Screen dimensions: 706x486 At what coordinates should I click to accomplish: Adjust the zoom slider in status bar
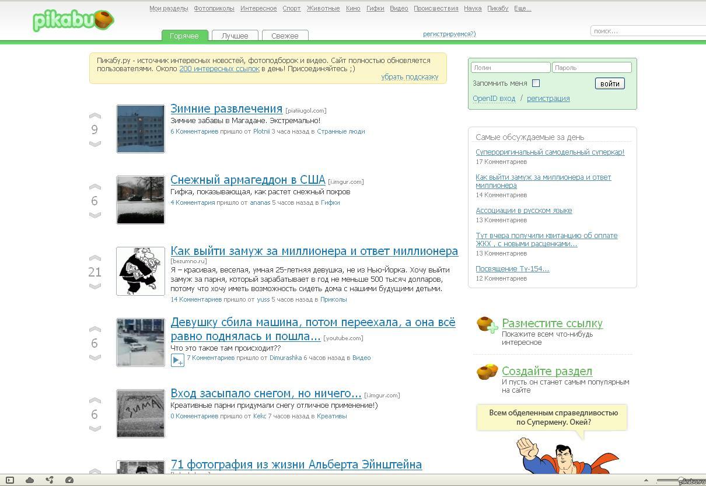pyautogui.click(x=680, y=480)
